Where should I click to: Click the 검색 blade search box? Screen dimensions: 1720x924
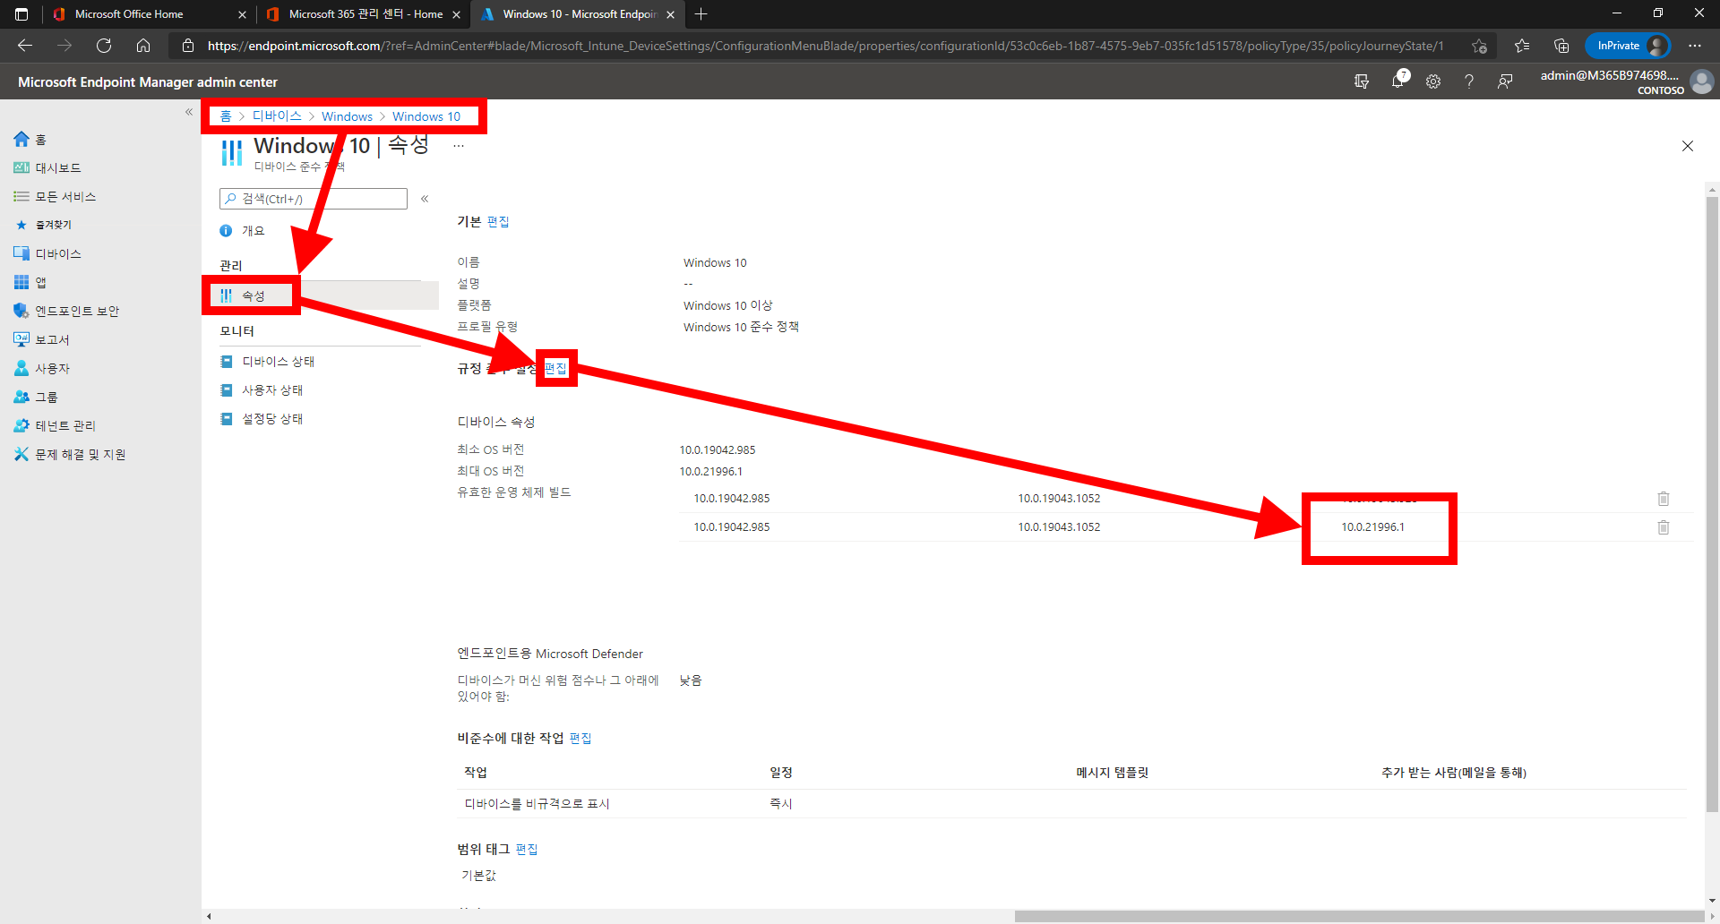coord(314,199)
